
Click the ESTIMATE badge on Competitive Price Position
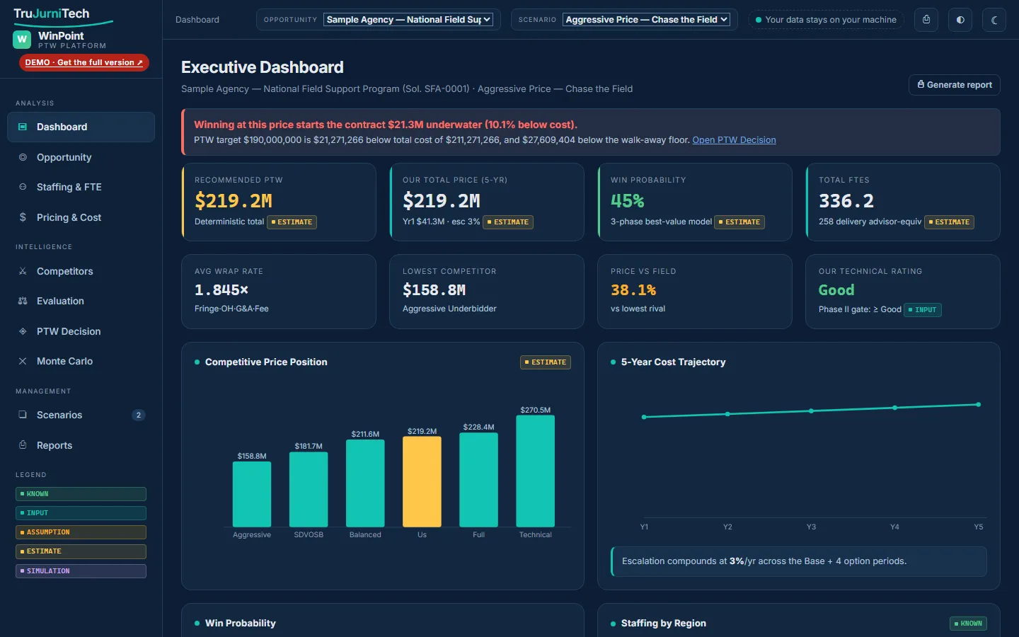point(546,362)
